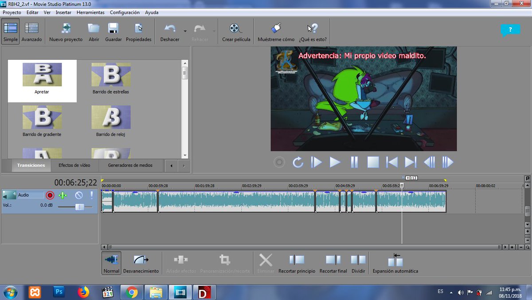
Task: Open the Muéstreme cómo tutorials
Action: tap(276, 31)
